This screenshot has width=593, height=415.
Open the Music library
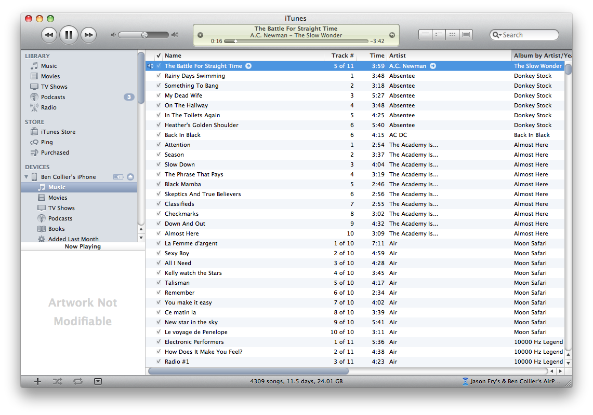pos(49,66)
